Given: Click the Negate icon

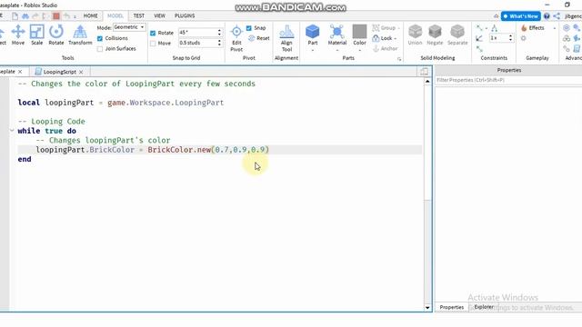Looking at the screenshot, I should (x=435, y=32).
